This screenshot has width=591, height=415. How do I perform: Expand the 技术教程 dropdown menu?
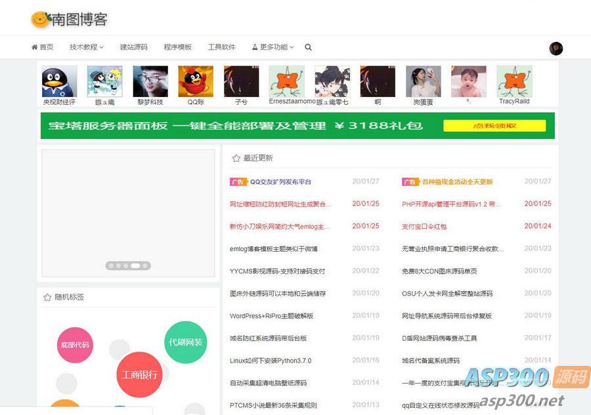[x=86, y=47]
